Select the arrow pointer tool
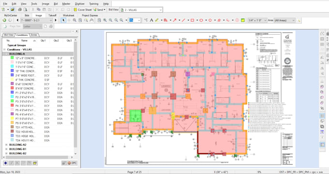 click(x=63, y=20)
